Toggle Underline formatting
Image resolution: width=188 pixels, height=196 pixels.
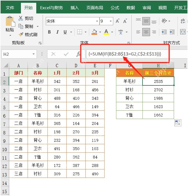pyautogui.click(x=65, y=32)
